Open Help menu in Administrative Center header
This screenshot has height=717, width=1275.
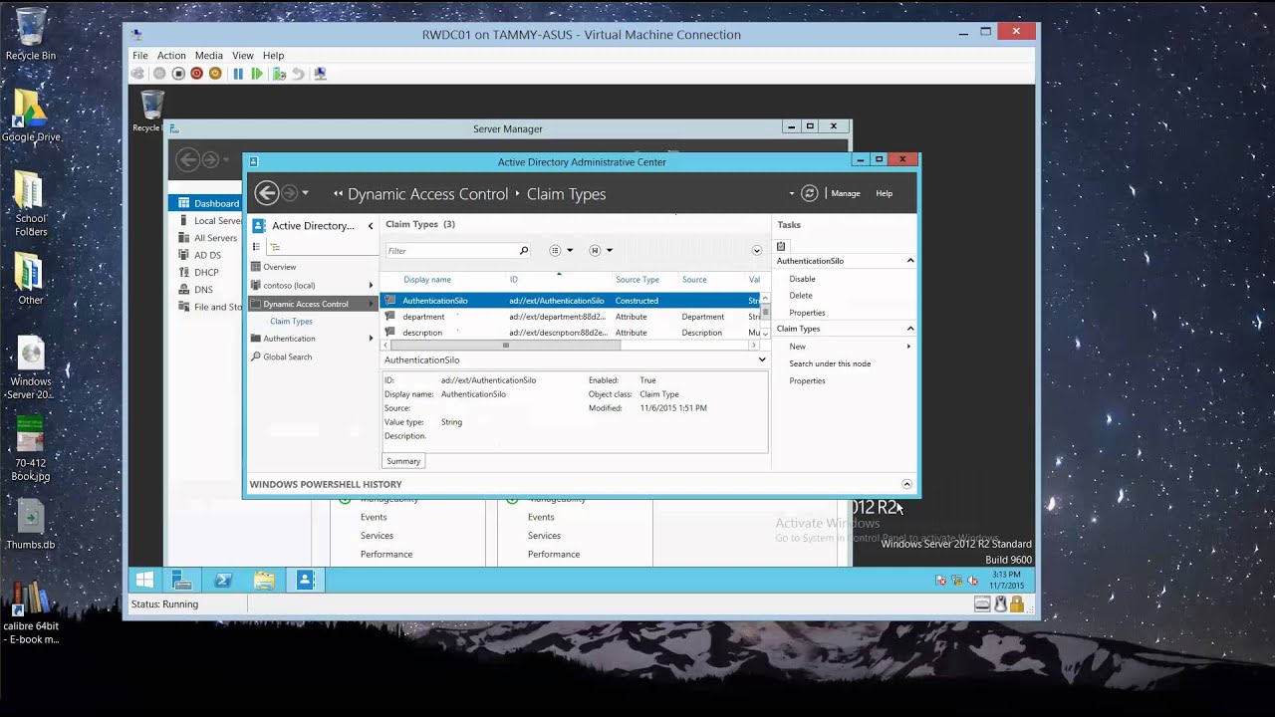point(884,193)
